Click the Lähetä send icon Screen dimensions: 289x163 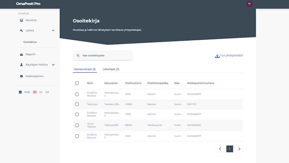(x=21, y=30)
